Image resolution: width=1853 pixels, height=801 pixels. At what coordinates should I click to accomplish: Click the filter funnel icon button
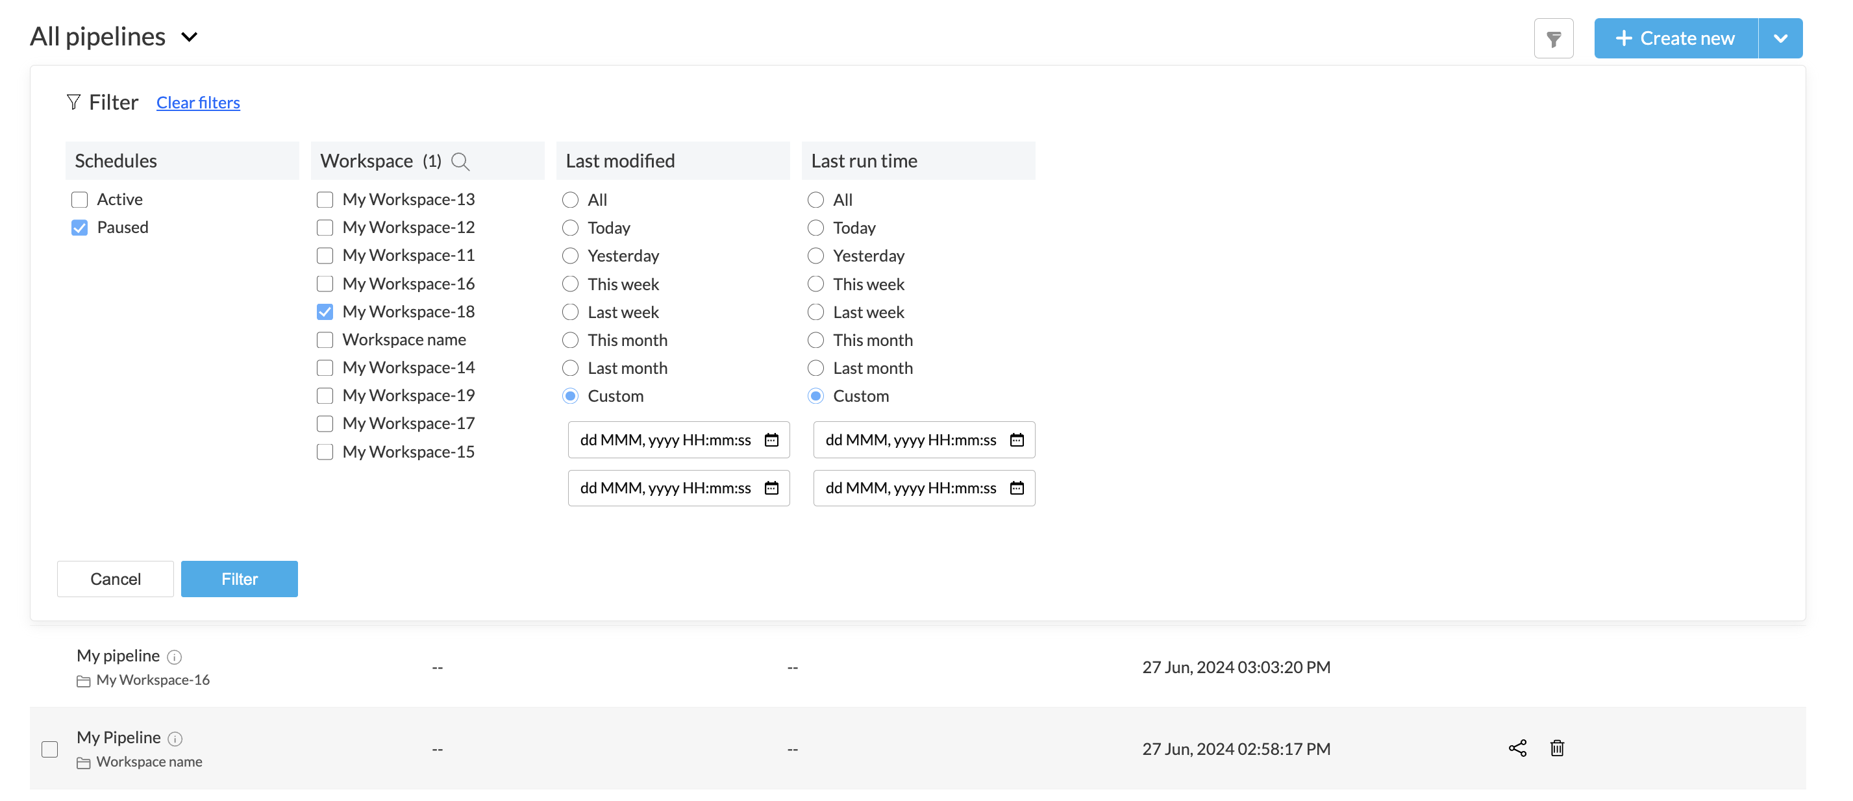[1553, 39]
